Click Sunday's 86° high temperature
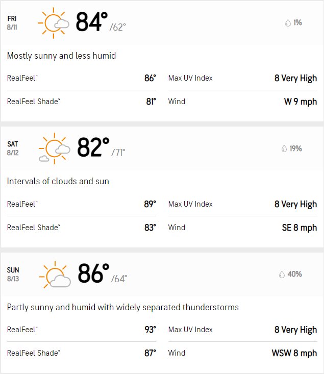This screenshot has height=374, width=324. [x=93, y=273]
